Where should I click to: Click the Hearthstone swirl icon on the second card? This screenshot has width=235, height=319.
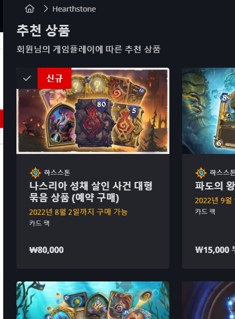tap(201, 173)
